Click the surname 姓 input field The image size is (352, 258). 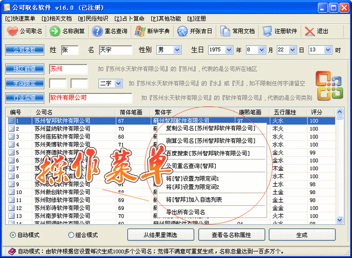(x=70, y=50)
